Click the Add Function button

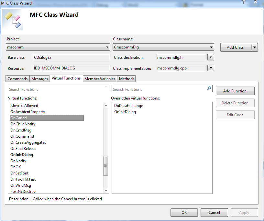click(235, 91)
